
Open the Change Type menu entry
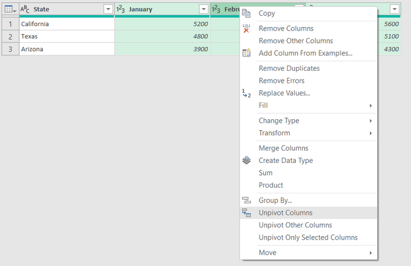[309, 120]
